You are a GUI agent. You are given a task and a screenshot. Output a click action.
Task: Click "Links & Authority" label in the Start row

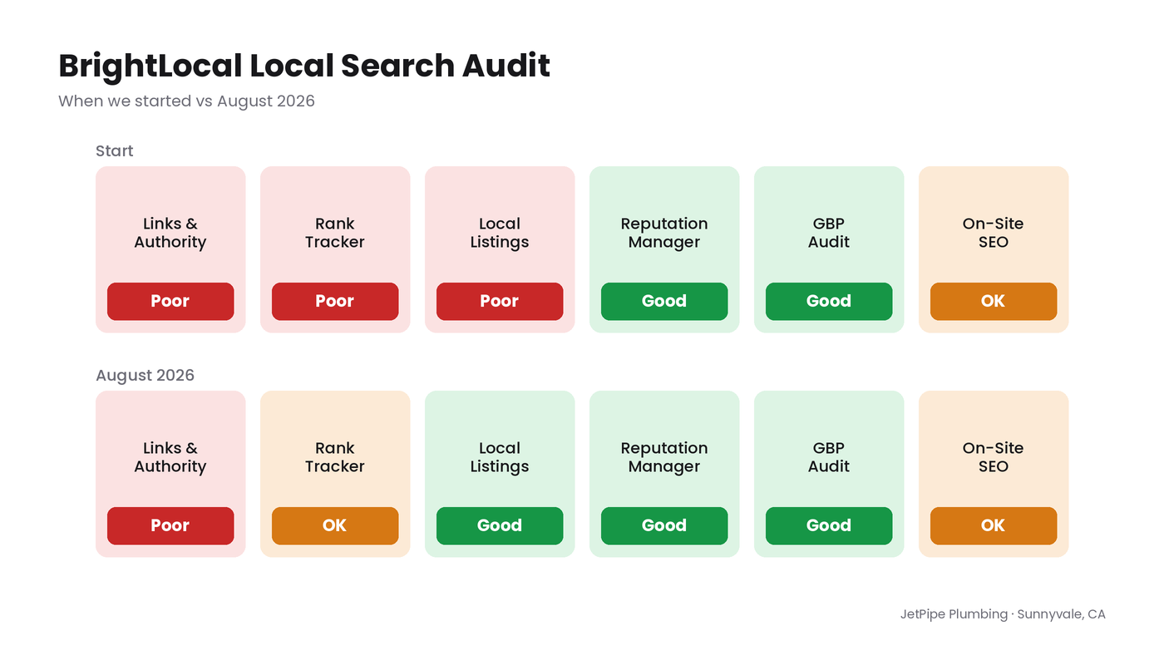(x=170, y=233)
